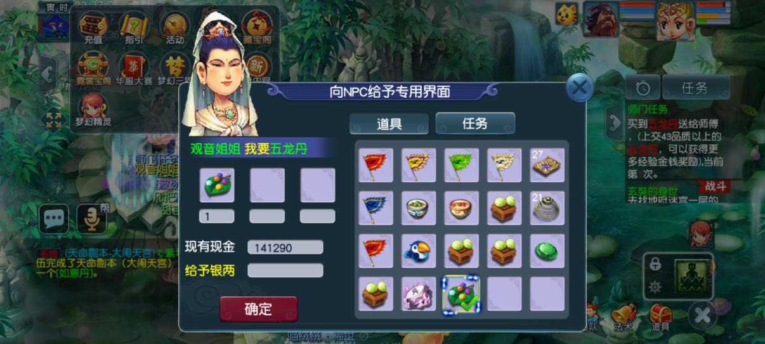This screenshot has width=765, height=344.
Task: Open the 活动 events icon
Action: (x=175, y=28)
